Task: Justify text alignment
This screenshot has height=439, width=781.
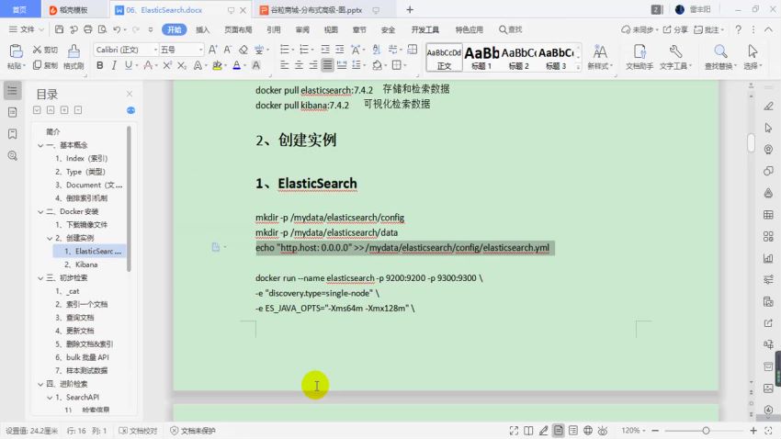Action: (327, 65)
